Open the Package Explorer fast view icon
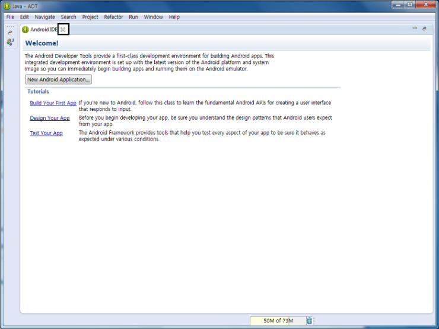The height and width of the screenshot is (329, 439). tap(10, 42)
